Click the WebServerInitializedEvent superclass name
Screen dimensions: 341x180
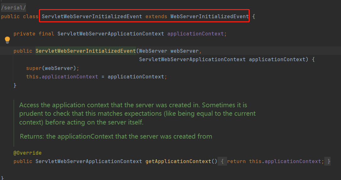(209, 16)
